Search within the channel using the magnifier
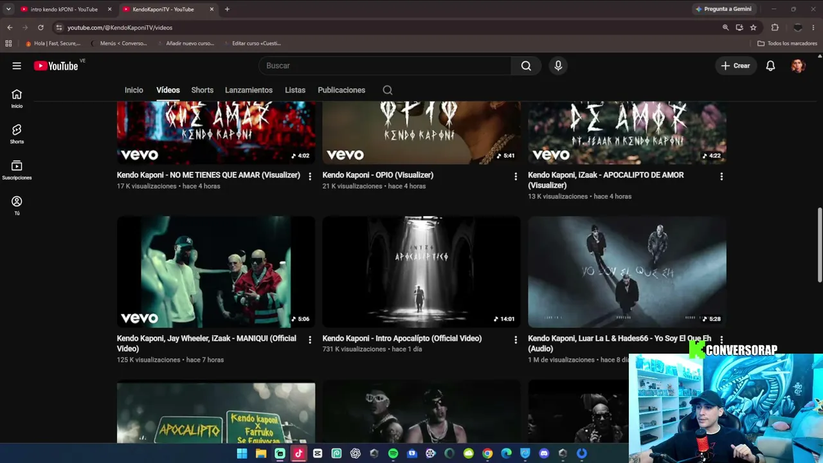Viewport: 823px width, 463px height. click(x=388, y=90)
